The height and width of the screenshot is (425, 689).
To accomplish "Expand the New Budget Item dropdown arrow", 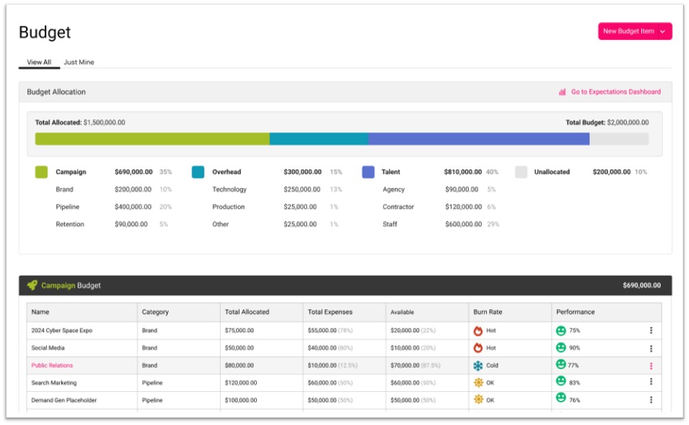I will coord(663,31).
